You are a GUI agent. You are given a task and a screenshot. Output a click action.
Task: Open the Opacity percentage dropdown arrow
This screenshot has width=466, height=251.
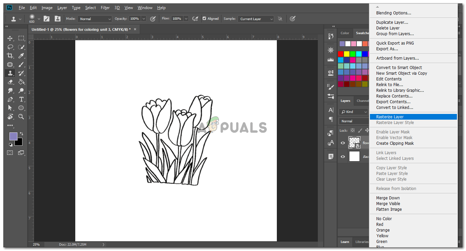coord(144,19)
